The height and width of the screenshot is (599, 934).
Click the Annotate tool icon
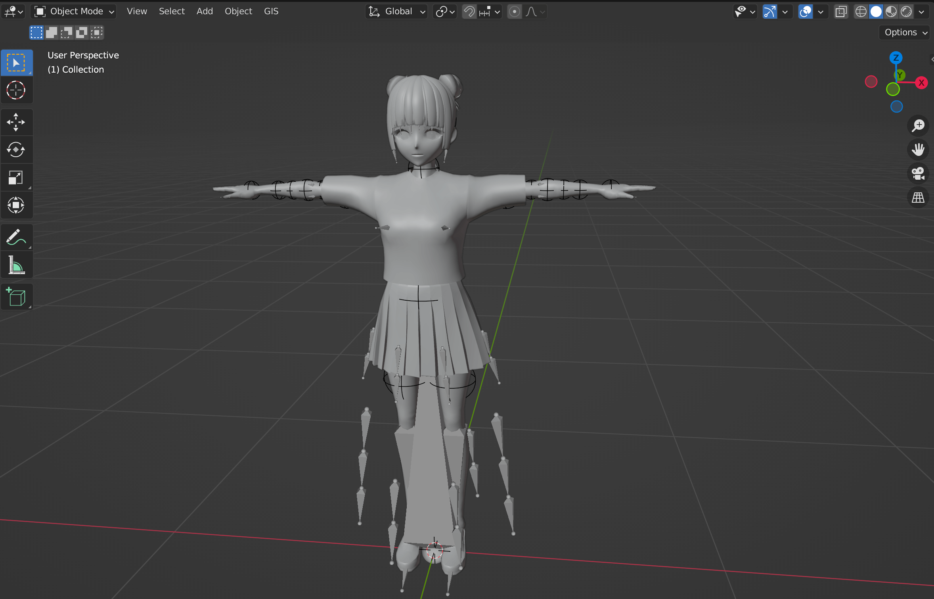pos(16,238)
